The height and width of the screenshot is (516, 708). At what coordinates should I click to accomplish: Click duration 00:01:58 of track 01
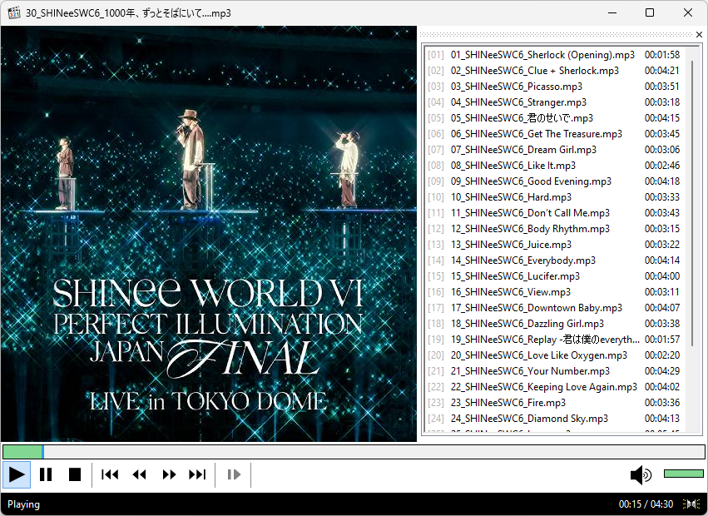(x=662, y=55)
